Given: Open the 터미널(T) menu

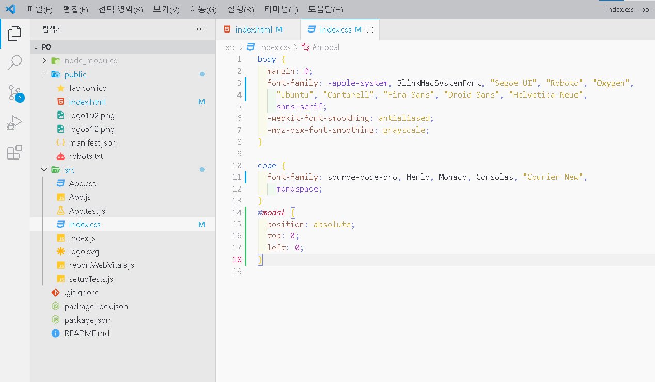Looking at the screenshot, I should [x=281, y=9].
